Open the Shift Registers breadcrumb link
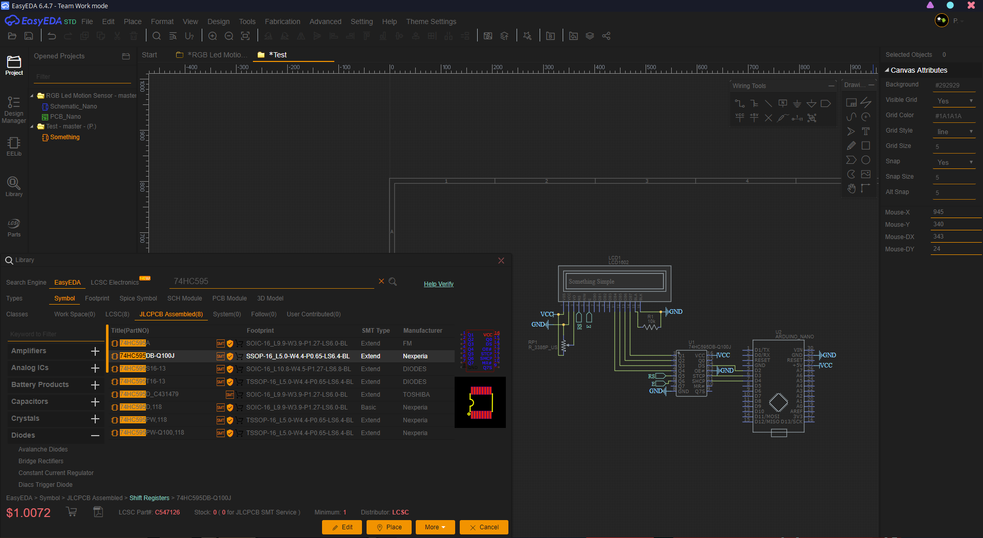 pyautogui.click(x=149, y=498)
